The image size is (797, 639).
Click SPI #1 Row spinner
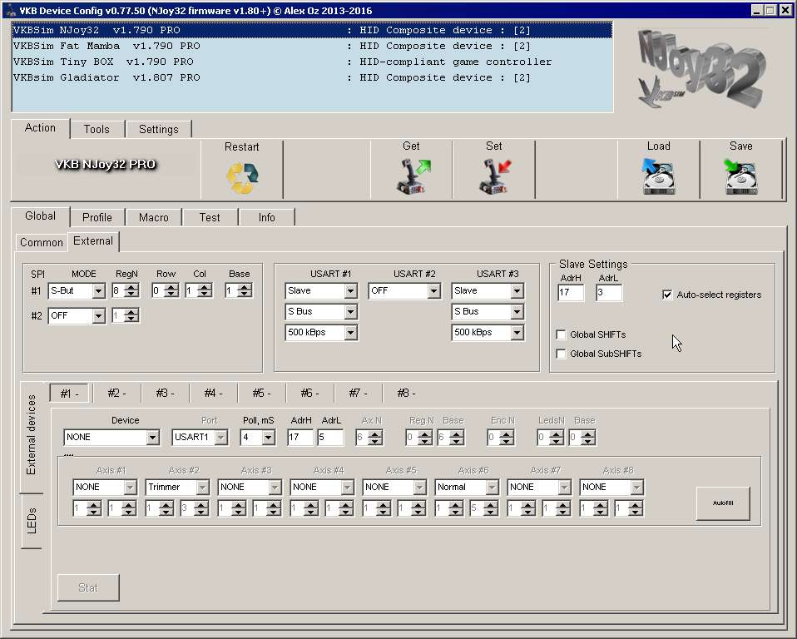tap(166, 290)
